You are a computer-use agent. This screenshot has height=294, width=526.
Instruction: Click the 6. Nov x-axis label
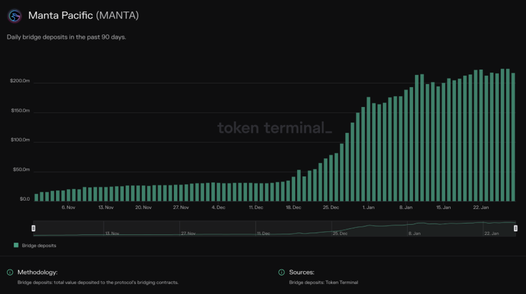[68, 207]
